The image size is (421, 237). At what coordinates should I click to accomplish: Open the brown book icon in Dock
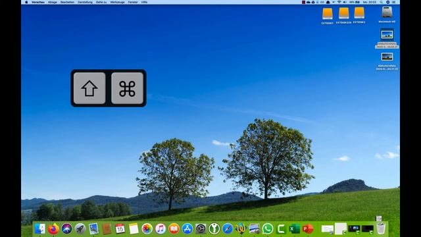(107, 228)
